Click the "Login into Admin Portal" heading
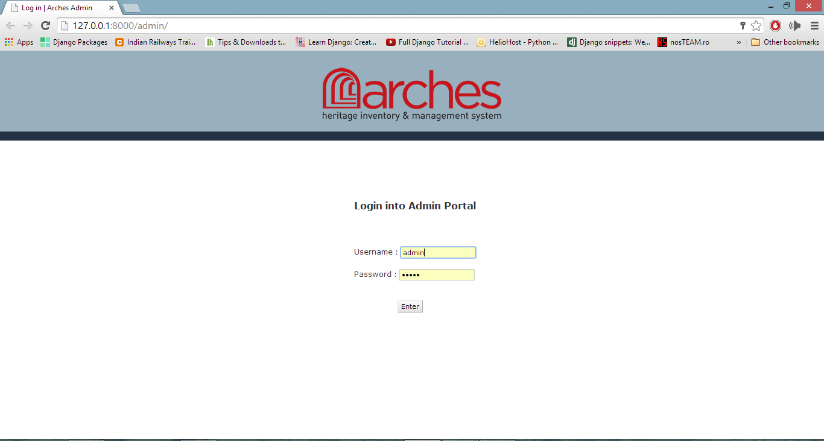The height and width of the screenshot is (441, 824). click(415, 206)
